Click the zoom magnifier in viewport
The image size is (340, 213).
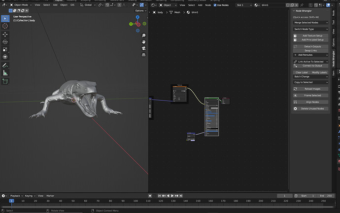(143, 35)
